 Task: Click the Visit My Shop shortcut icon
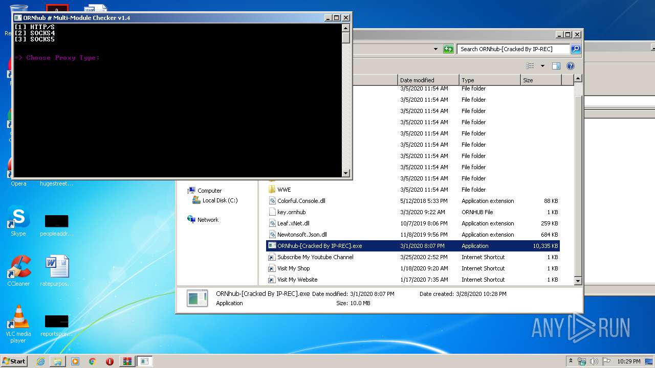point(272,268)
